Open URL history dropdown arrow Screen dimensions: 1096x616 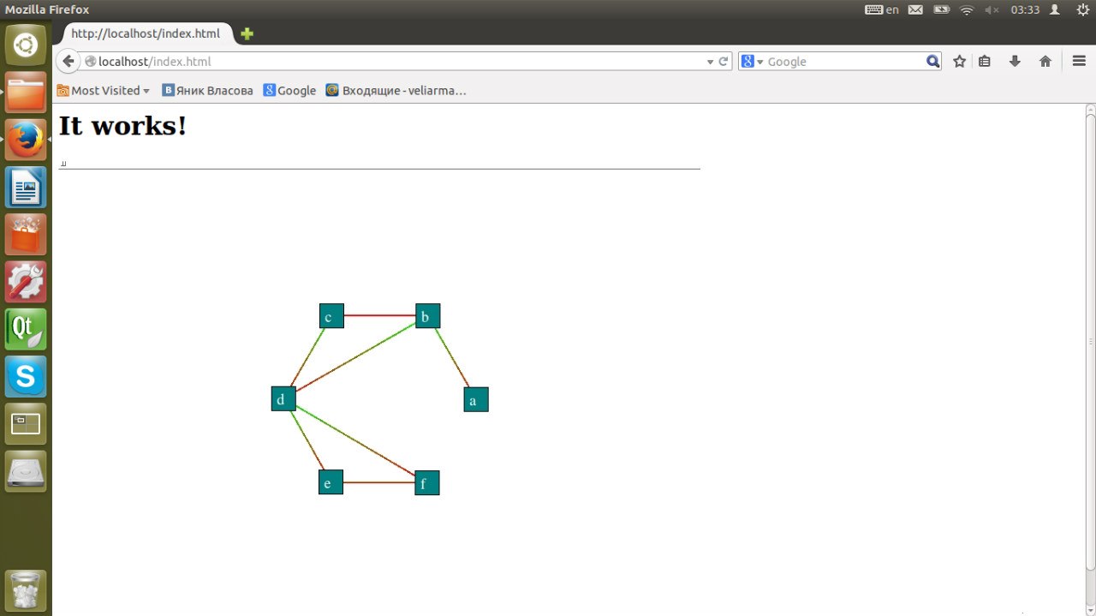pos(710,62)
